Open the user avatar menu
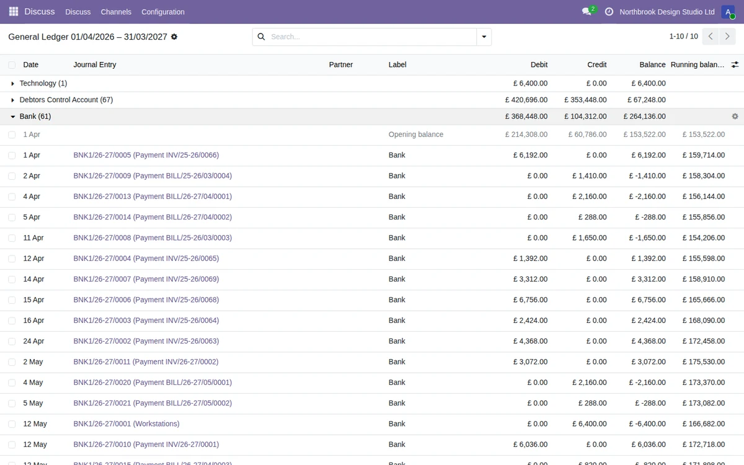The image size is (744, 465). pyautogui.click(x=728, y=12)
